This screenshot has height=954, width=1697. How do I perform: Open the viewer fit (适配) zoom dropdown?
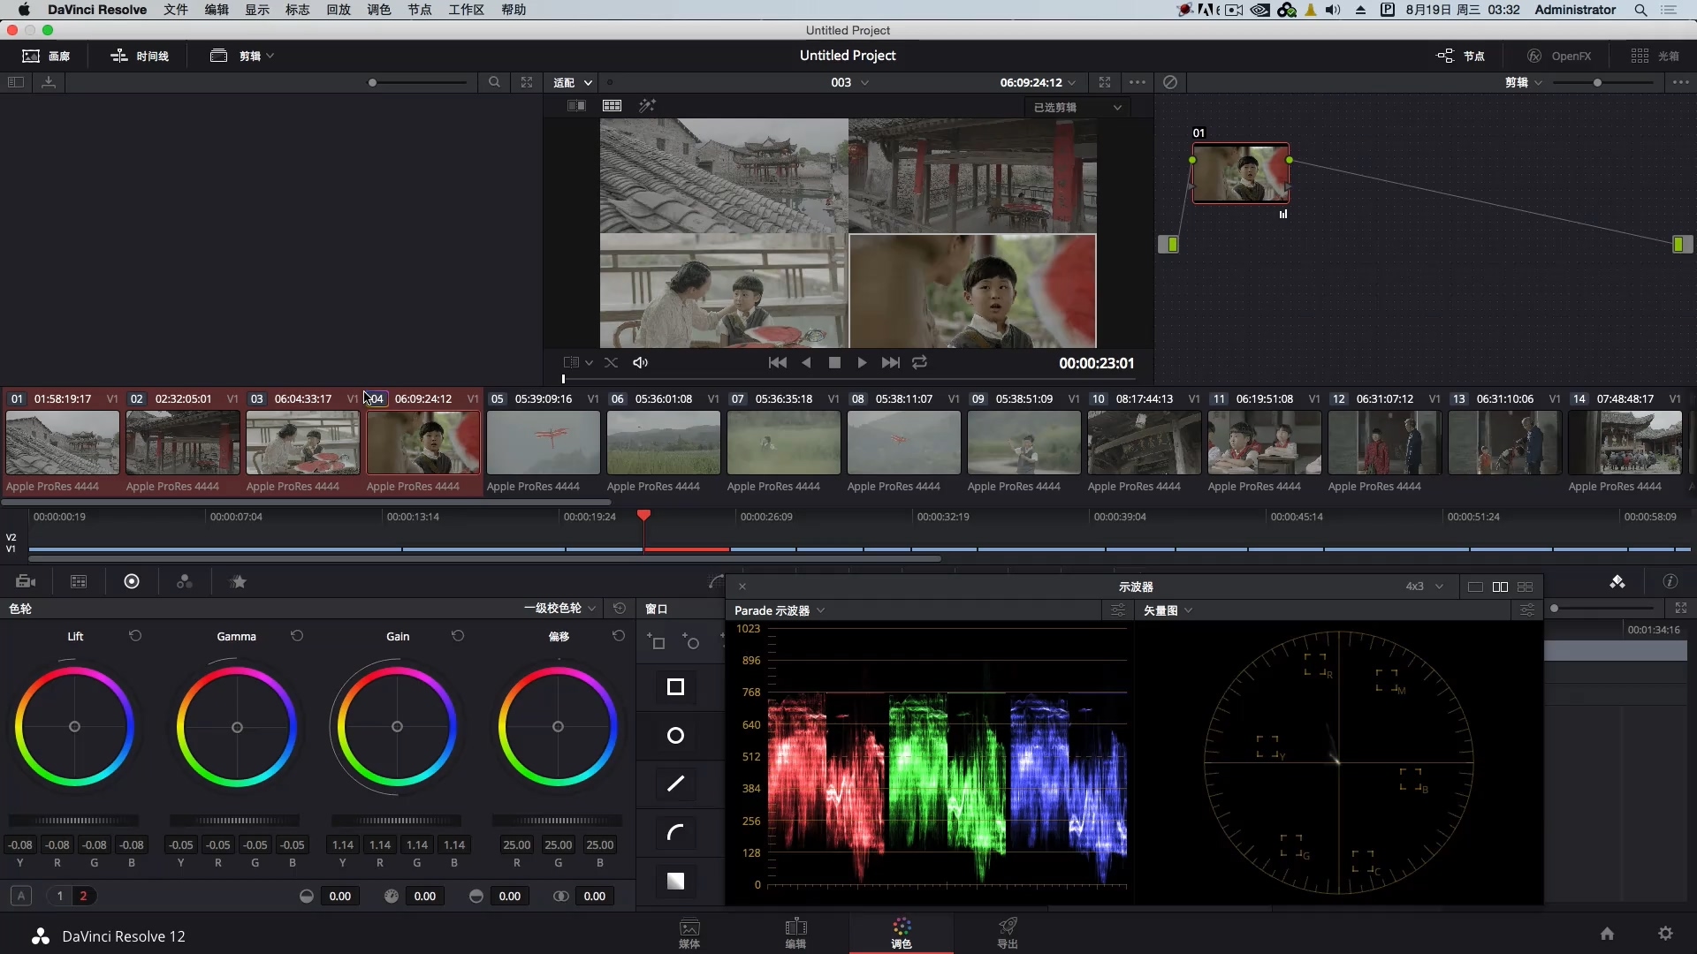572,82
